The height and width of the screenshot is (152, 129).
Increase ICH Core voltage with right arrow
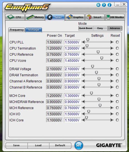(112, 120)
